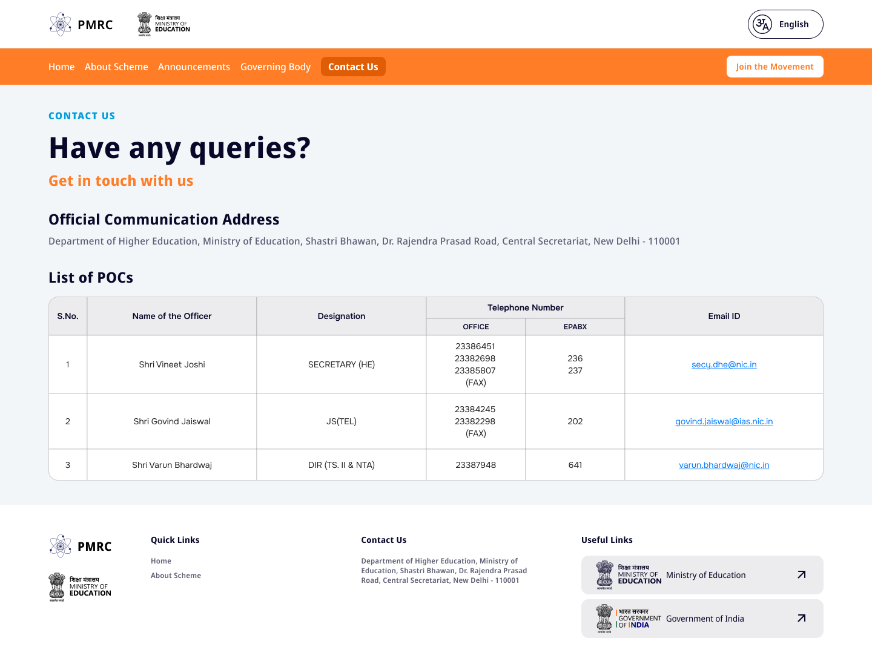Viewport: 872px width, 667px height.
Task: Email secy.dhe@nic.in
Action: click(724, 364)
